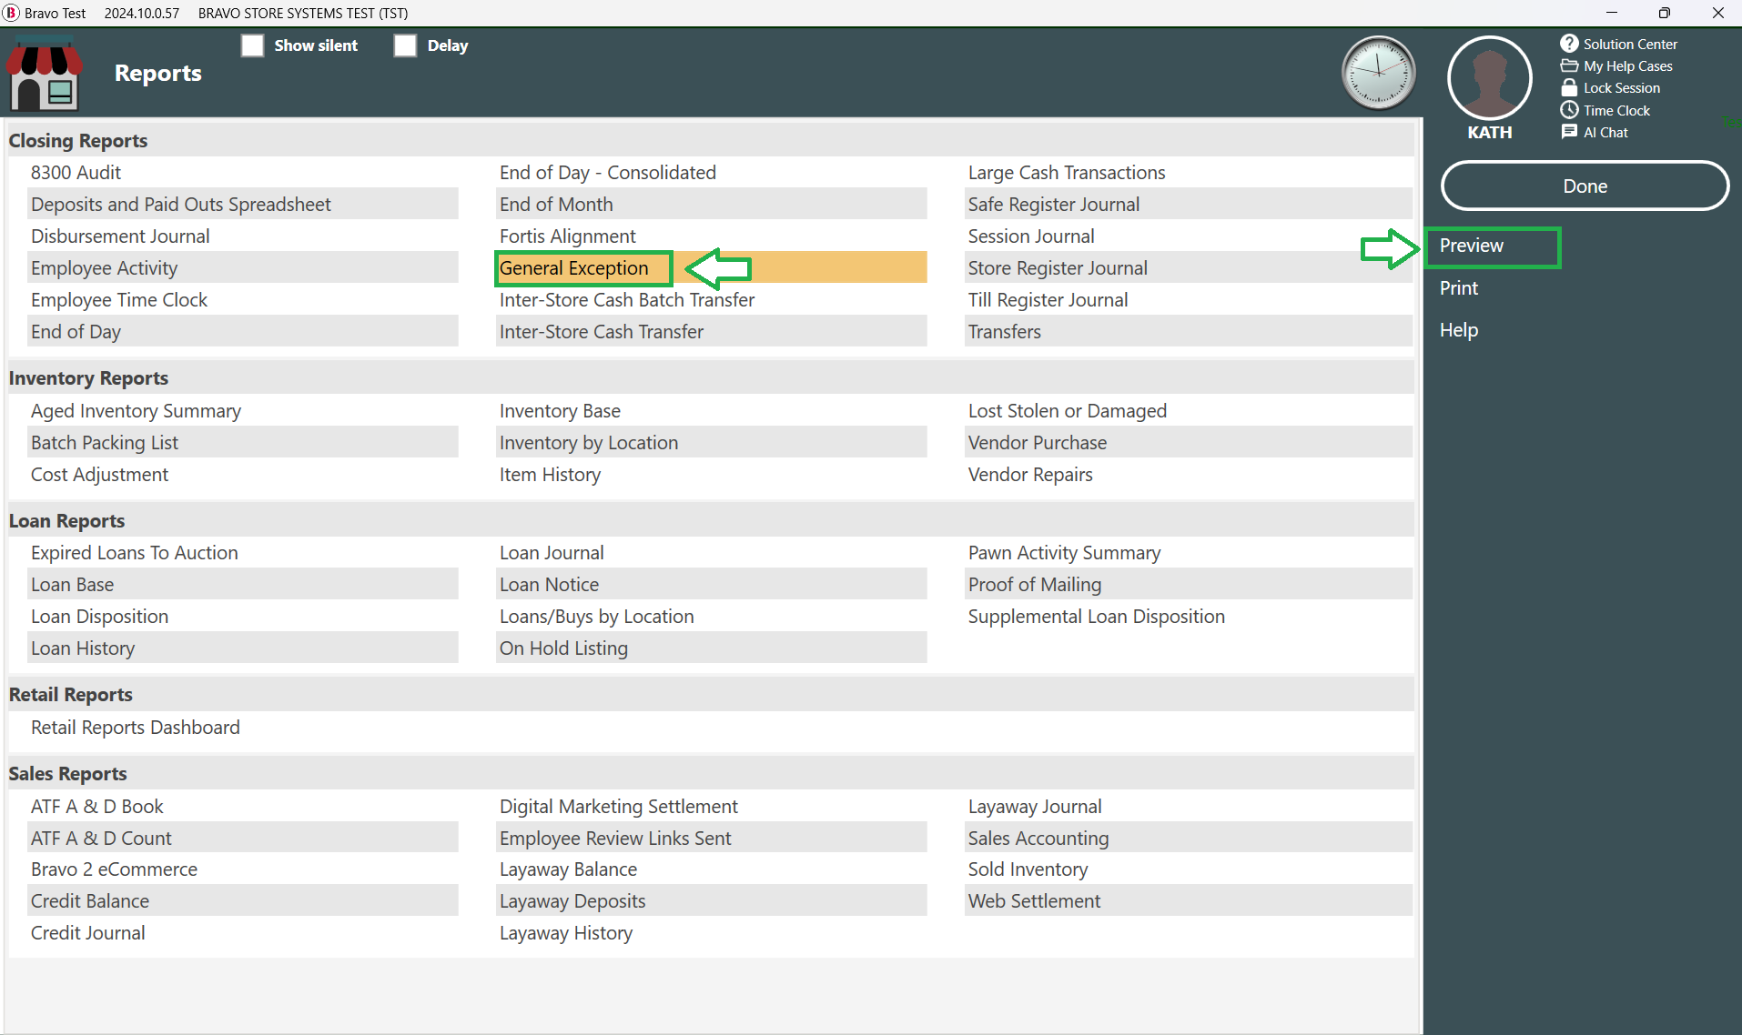Choose Print in the side menu
The image size is (1742, 1035).
1458,287
